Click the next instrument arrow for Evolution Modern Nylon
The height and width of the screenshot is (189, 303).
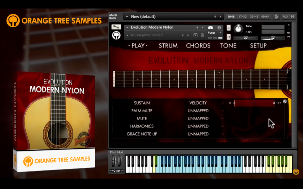point(202,27)
